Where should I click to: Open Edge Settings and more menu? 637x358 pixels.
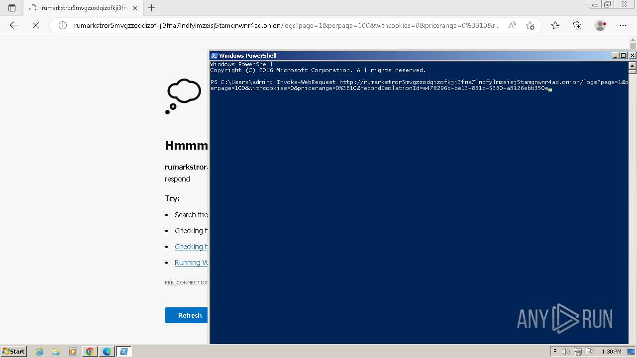tap(623, 25)
